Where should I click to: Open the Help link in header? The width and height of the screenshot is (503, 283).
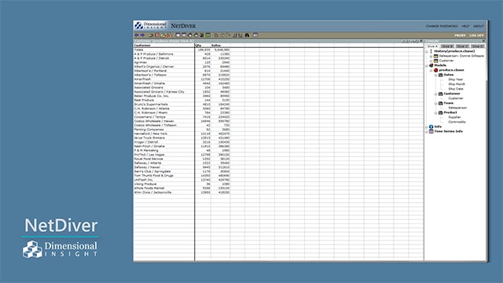465,26
